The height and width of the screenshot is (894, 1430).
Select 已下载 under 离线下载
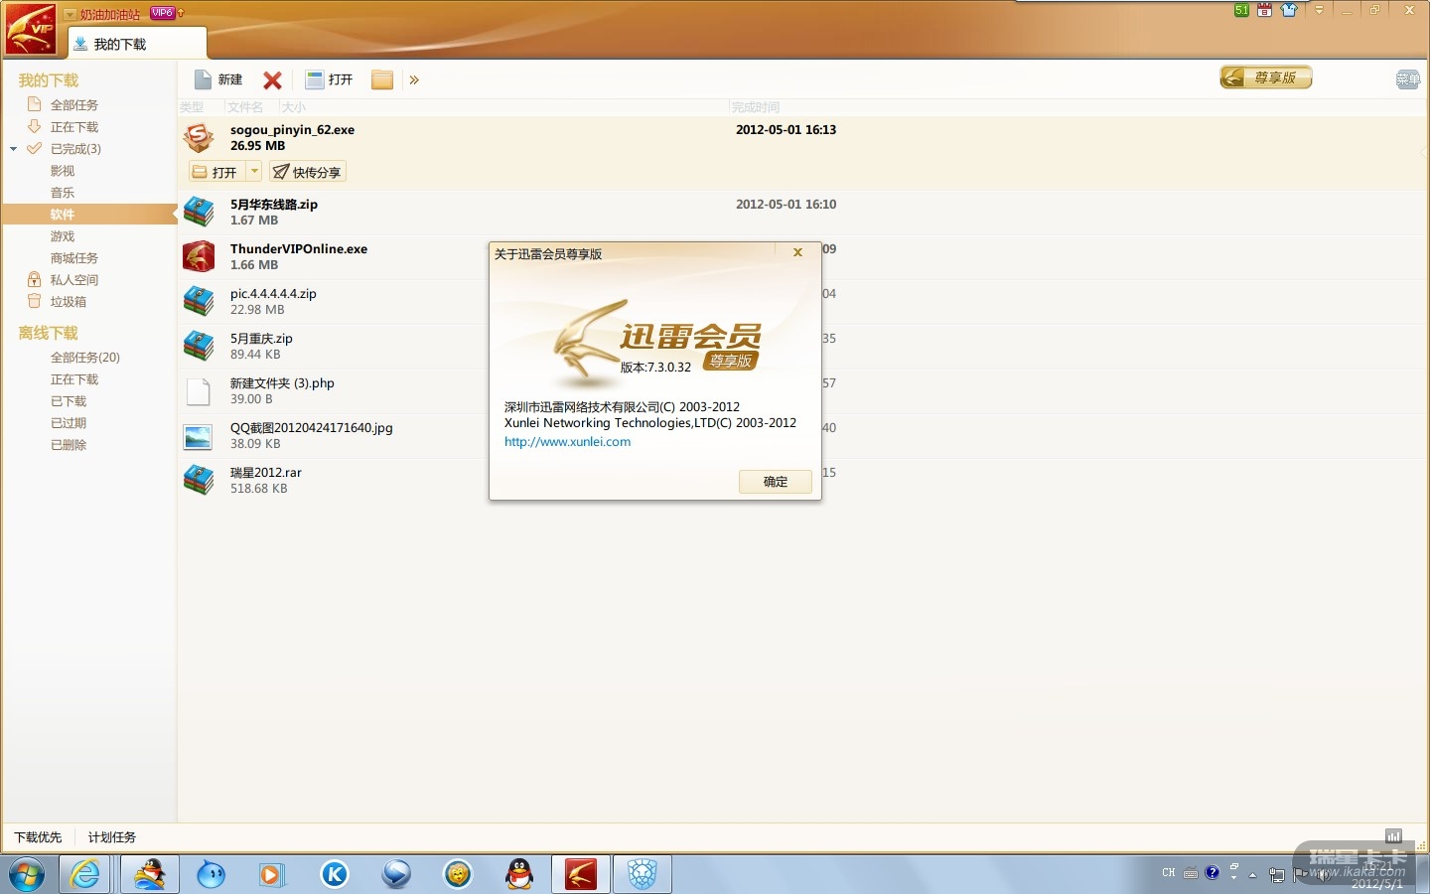click(x=69, y=401)
